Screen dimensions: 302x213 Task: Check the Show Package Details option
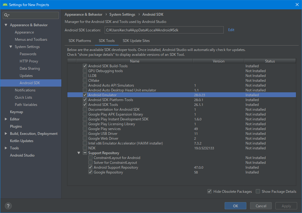tap(258, 192)
